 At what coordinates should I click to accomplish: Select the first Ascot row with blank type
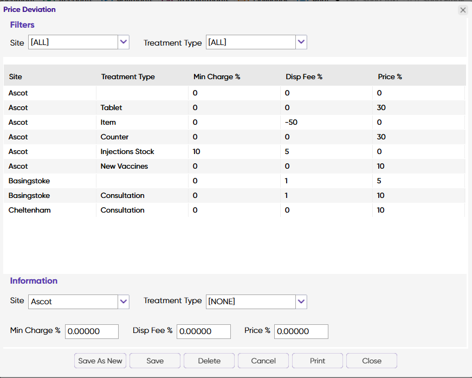[235, 93]
